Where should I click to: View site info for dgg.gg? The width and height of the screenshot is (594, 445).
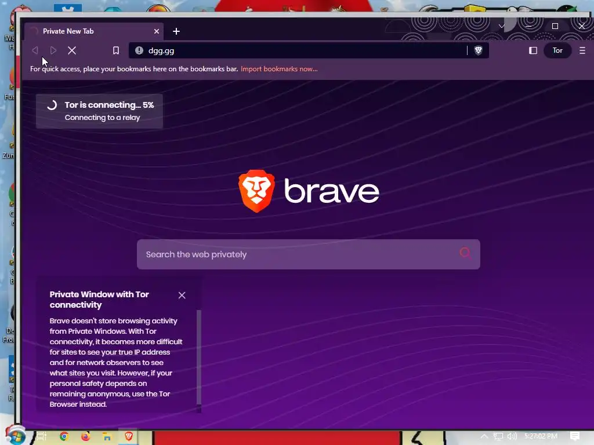[x=139, y=50]
